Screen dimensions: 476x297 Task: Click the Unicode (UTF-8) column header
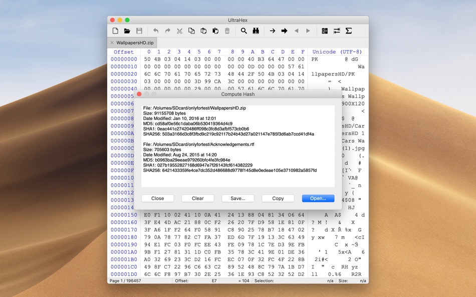[337, 52]
